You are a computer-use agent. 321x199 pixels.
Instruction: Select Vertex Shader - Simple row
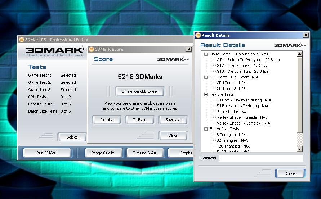pyautogui.click(x=242, y=117)
